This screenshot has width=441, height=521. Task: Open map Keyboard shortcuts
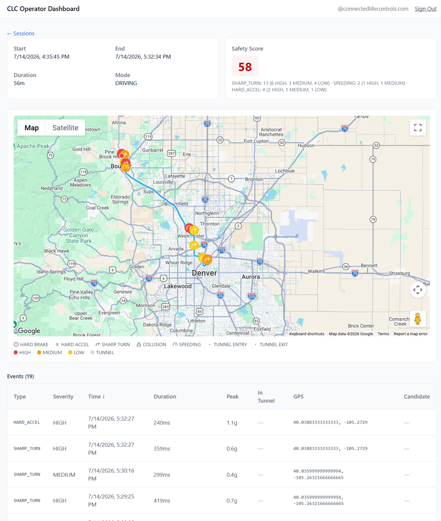point(307,334)
